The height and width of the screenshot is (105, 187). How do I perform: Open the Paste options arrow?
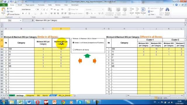coord(3,14)
